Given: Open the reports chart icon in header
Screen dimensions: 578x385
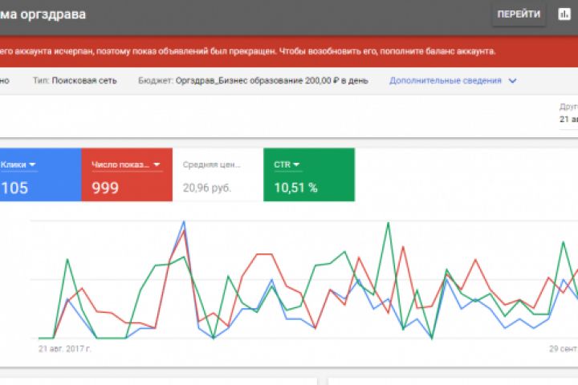Looking at the screenshot, I should pyautogui.click(x=564, y=14).
